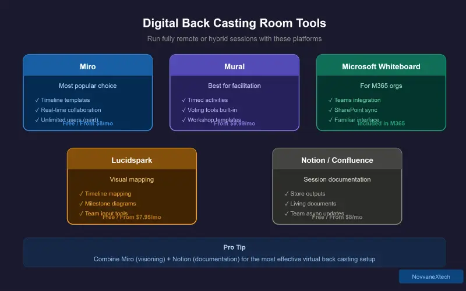This screenshot has width=466, height=291.
Task: Click 'Team async updates' in Notion card
Action: pyautogui.click(x=317, y=213)
